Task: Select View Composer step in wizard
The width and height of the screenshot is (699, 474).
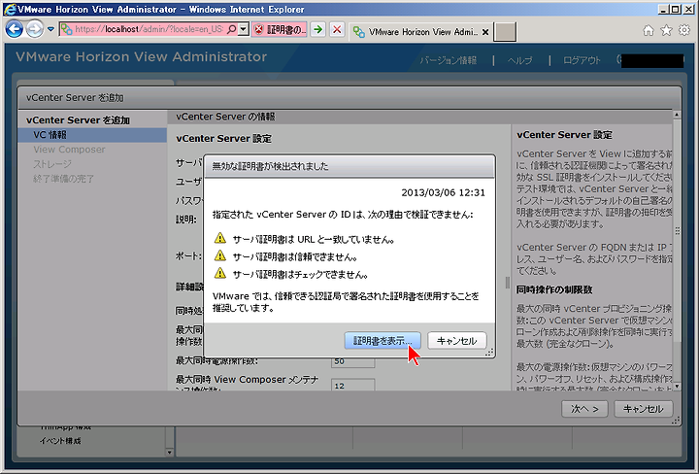Action: 69,150
